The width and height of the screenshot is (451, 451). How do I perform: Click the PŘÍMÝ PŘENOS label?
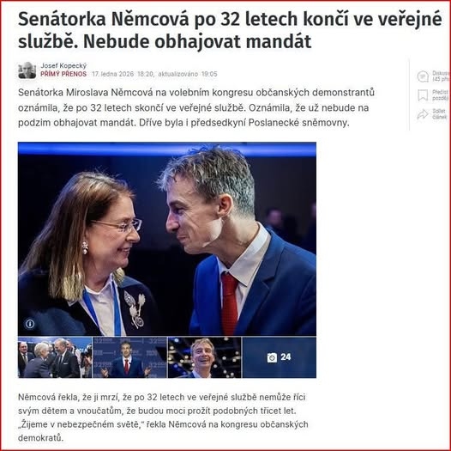(63, 74)
